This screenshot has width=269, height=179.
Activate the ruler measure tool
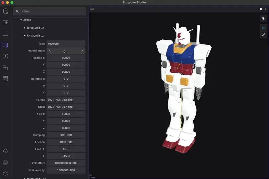[263, 35]
